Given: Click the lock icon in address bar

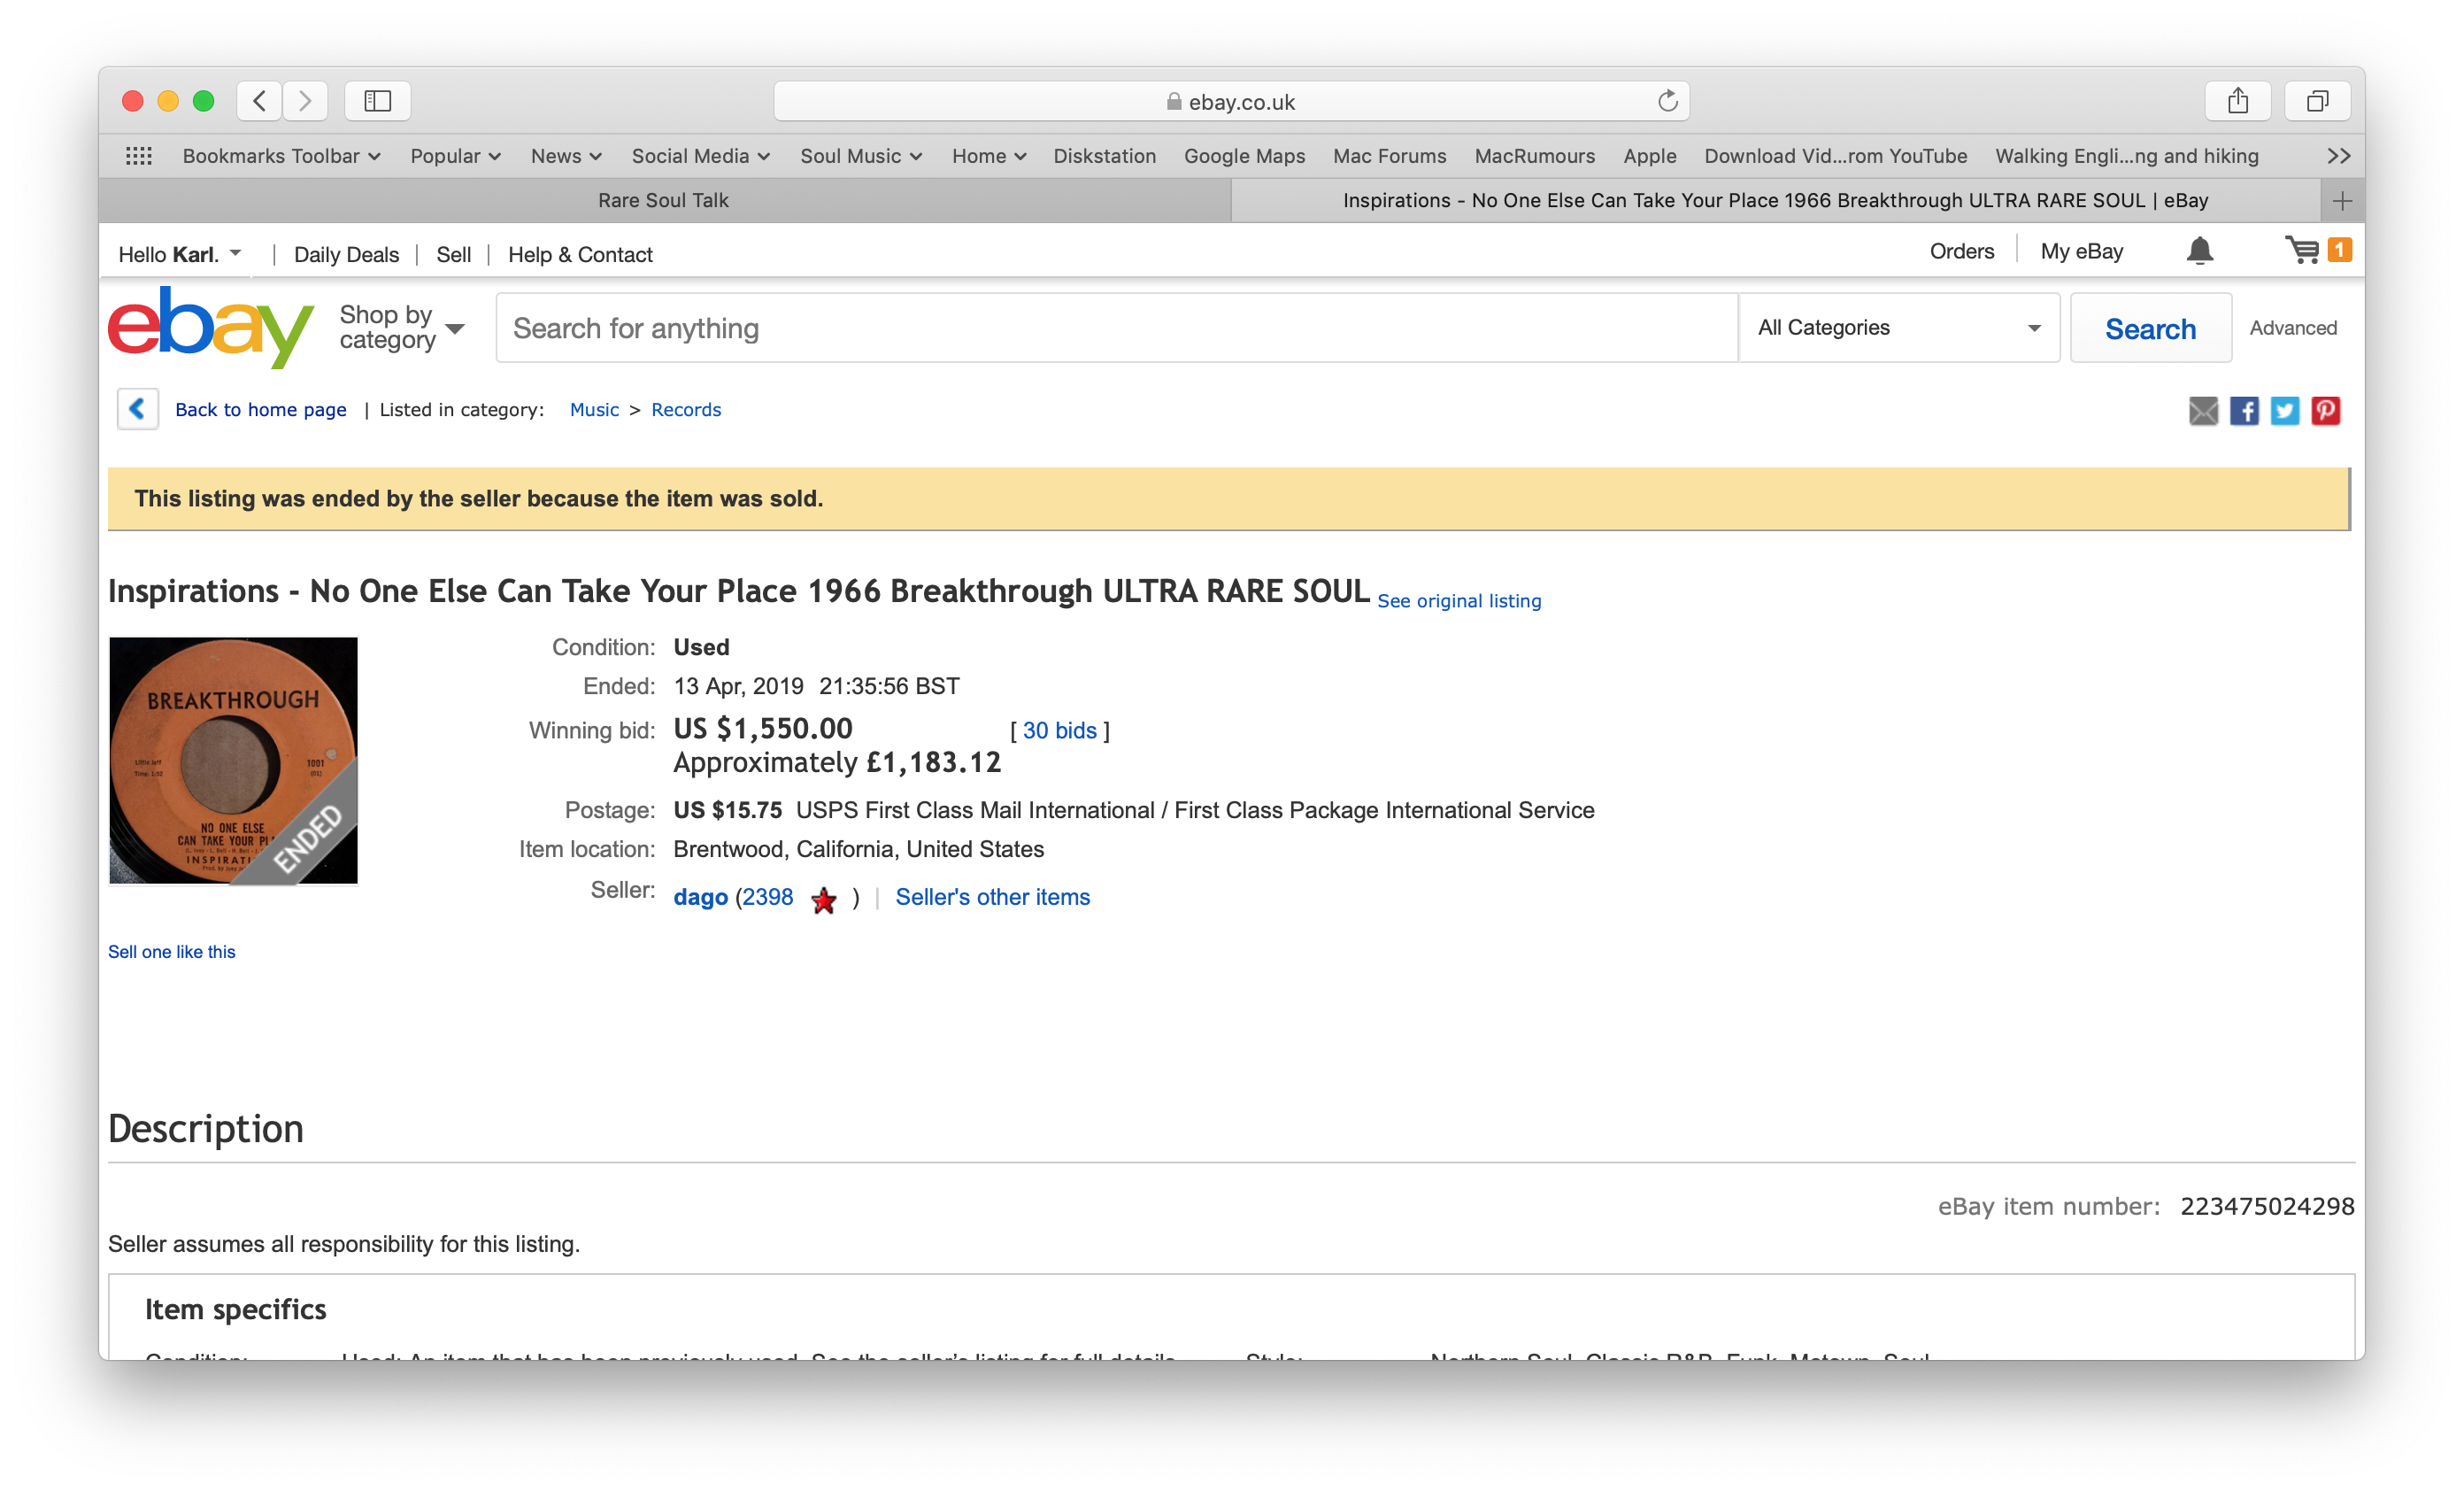Looking at the screenshot, I should 1174,102.
